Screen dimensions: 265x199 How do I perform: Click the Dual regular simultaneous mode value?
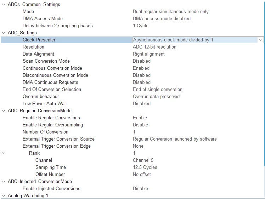(x=171, y=11)
